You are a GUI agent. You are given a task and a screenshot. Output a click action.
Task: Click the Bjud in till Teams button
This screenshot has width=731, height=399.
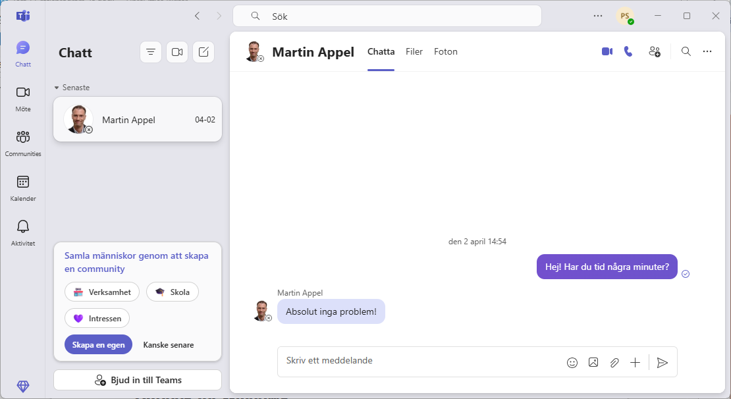(x=137, y=380)
